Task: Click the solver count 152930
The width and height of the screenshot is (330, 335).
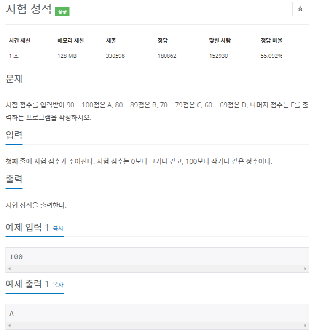Action: click(218, 56)
